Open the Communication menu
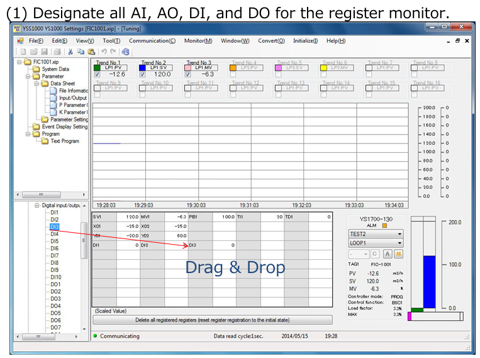This screenshot has height=358, width=480. coord(152,41)
